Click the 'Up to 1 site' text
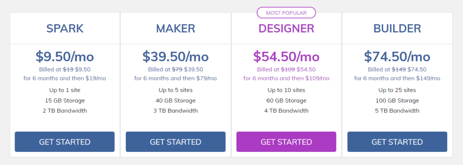The height and width of the screenshot is (165, 463). [65, 90]
